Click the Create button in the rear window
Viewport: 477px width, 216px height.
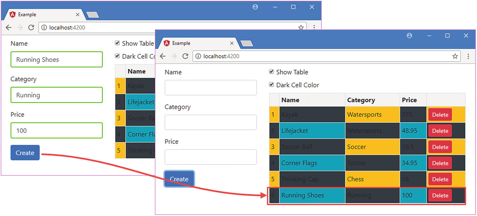(25, 153)
